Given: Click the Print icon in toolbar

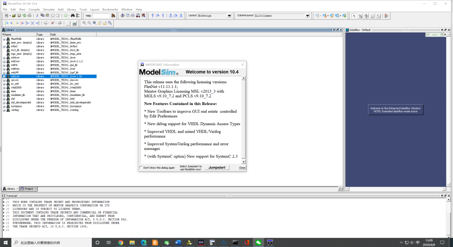Looking at the screenshot, I should (x=29, y=15).
